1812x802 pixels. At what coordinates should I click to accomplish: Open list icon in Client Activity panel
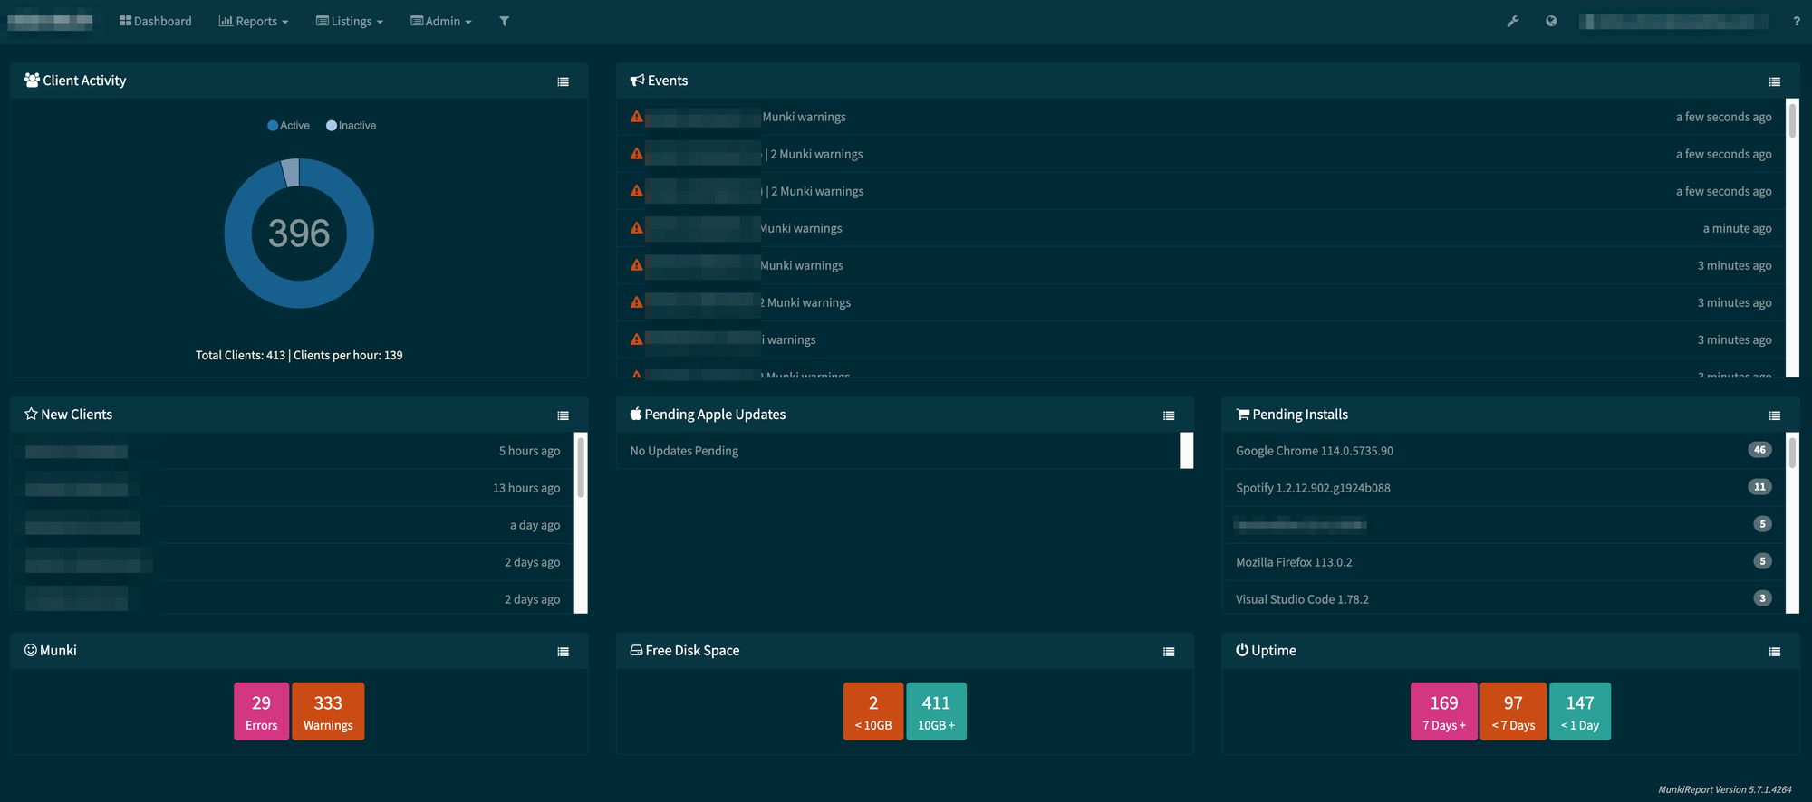pyautogui.click(x=563, y=81)
